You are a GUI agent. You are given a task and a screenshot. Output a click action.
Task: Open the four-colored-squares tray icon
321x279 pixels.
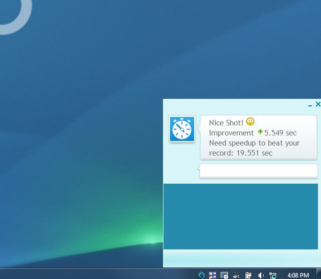click(213, 275)
